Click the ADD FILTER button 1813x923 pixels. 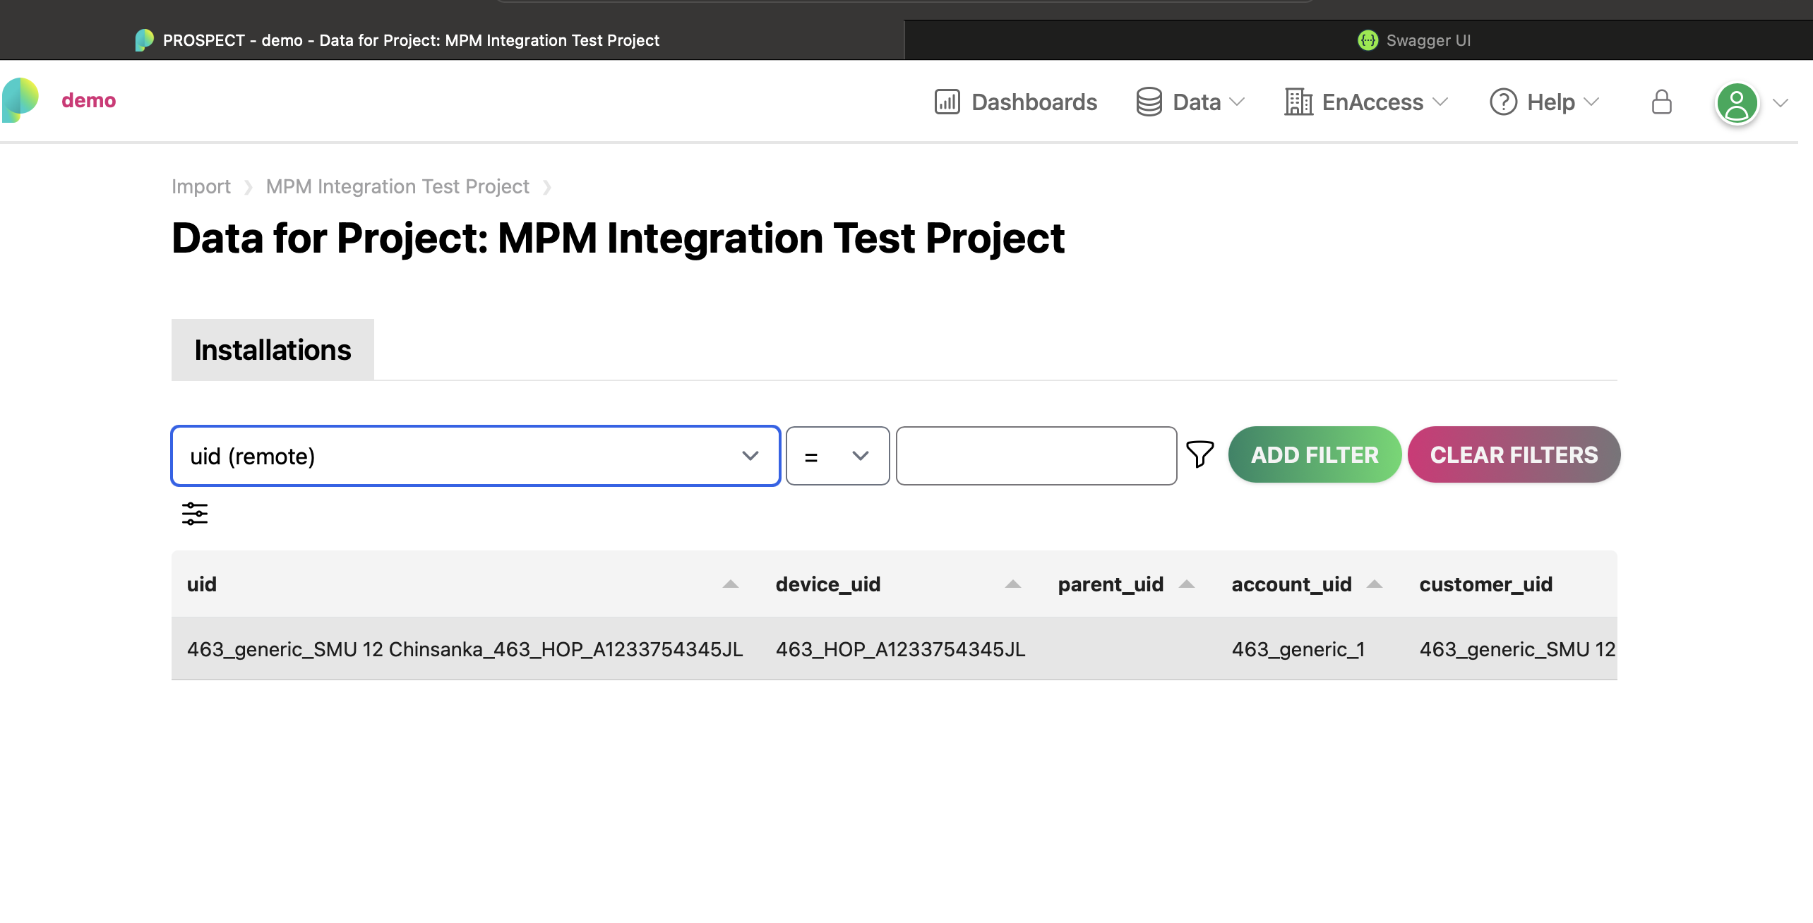click(1314, 454)
